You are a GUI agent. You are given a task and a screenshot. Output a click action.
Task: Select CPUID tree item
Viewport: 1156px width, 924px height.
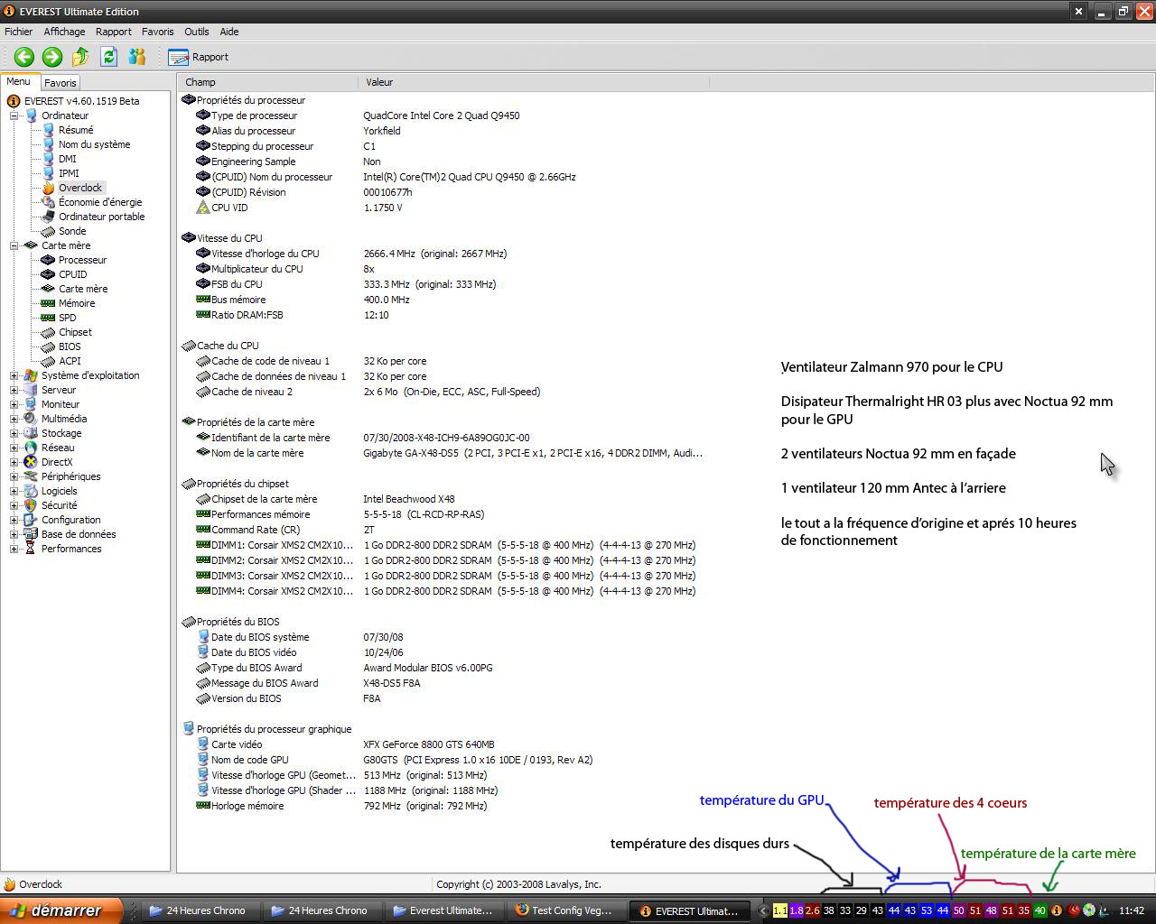73,274
